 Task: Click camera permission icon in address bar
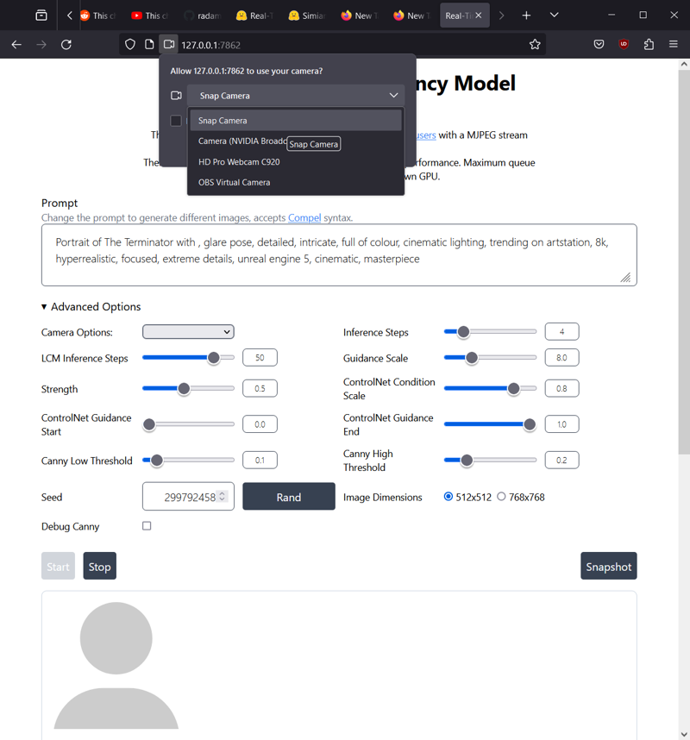point(168,44)
